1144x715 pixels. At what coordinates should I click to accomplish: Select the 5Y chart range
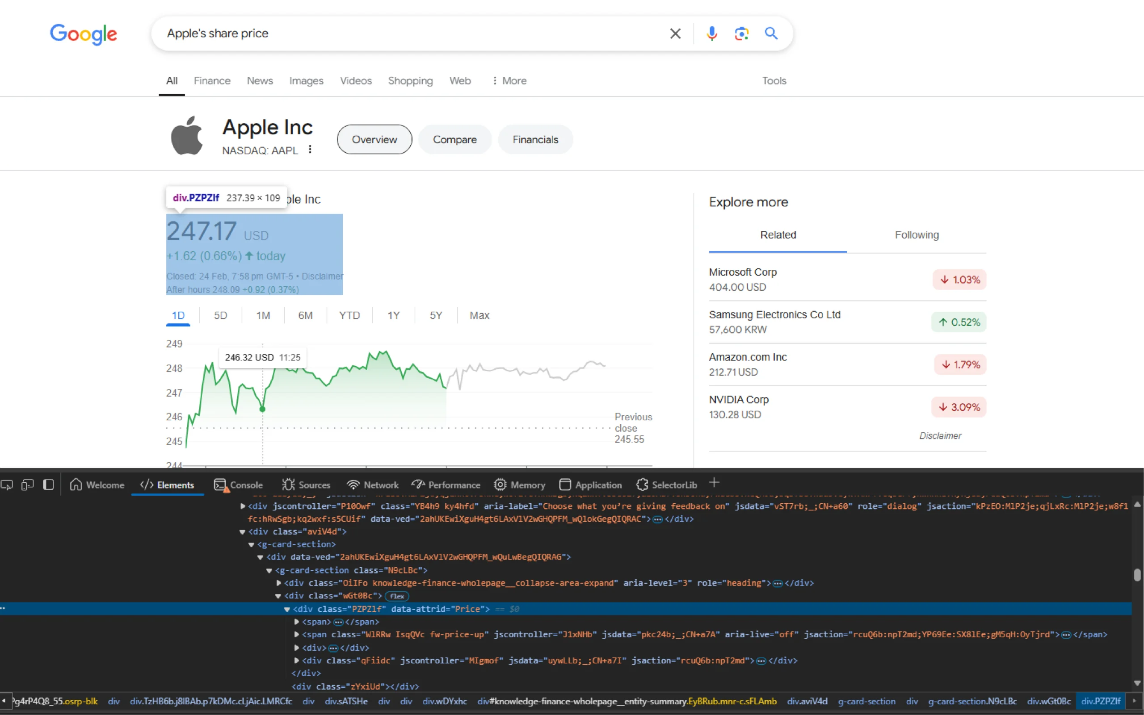coord(436,315)
